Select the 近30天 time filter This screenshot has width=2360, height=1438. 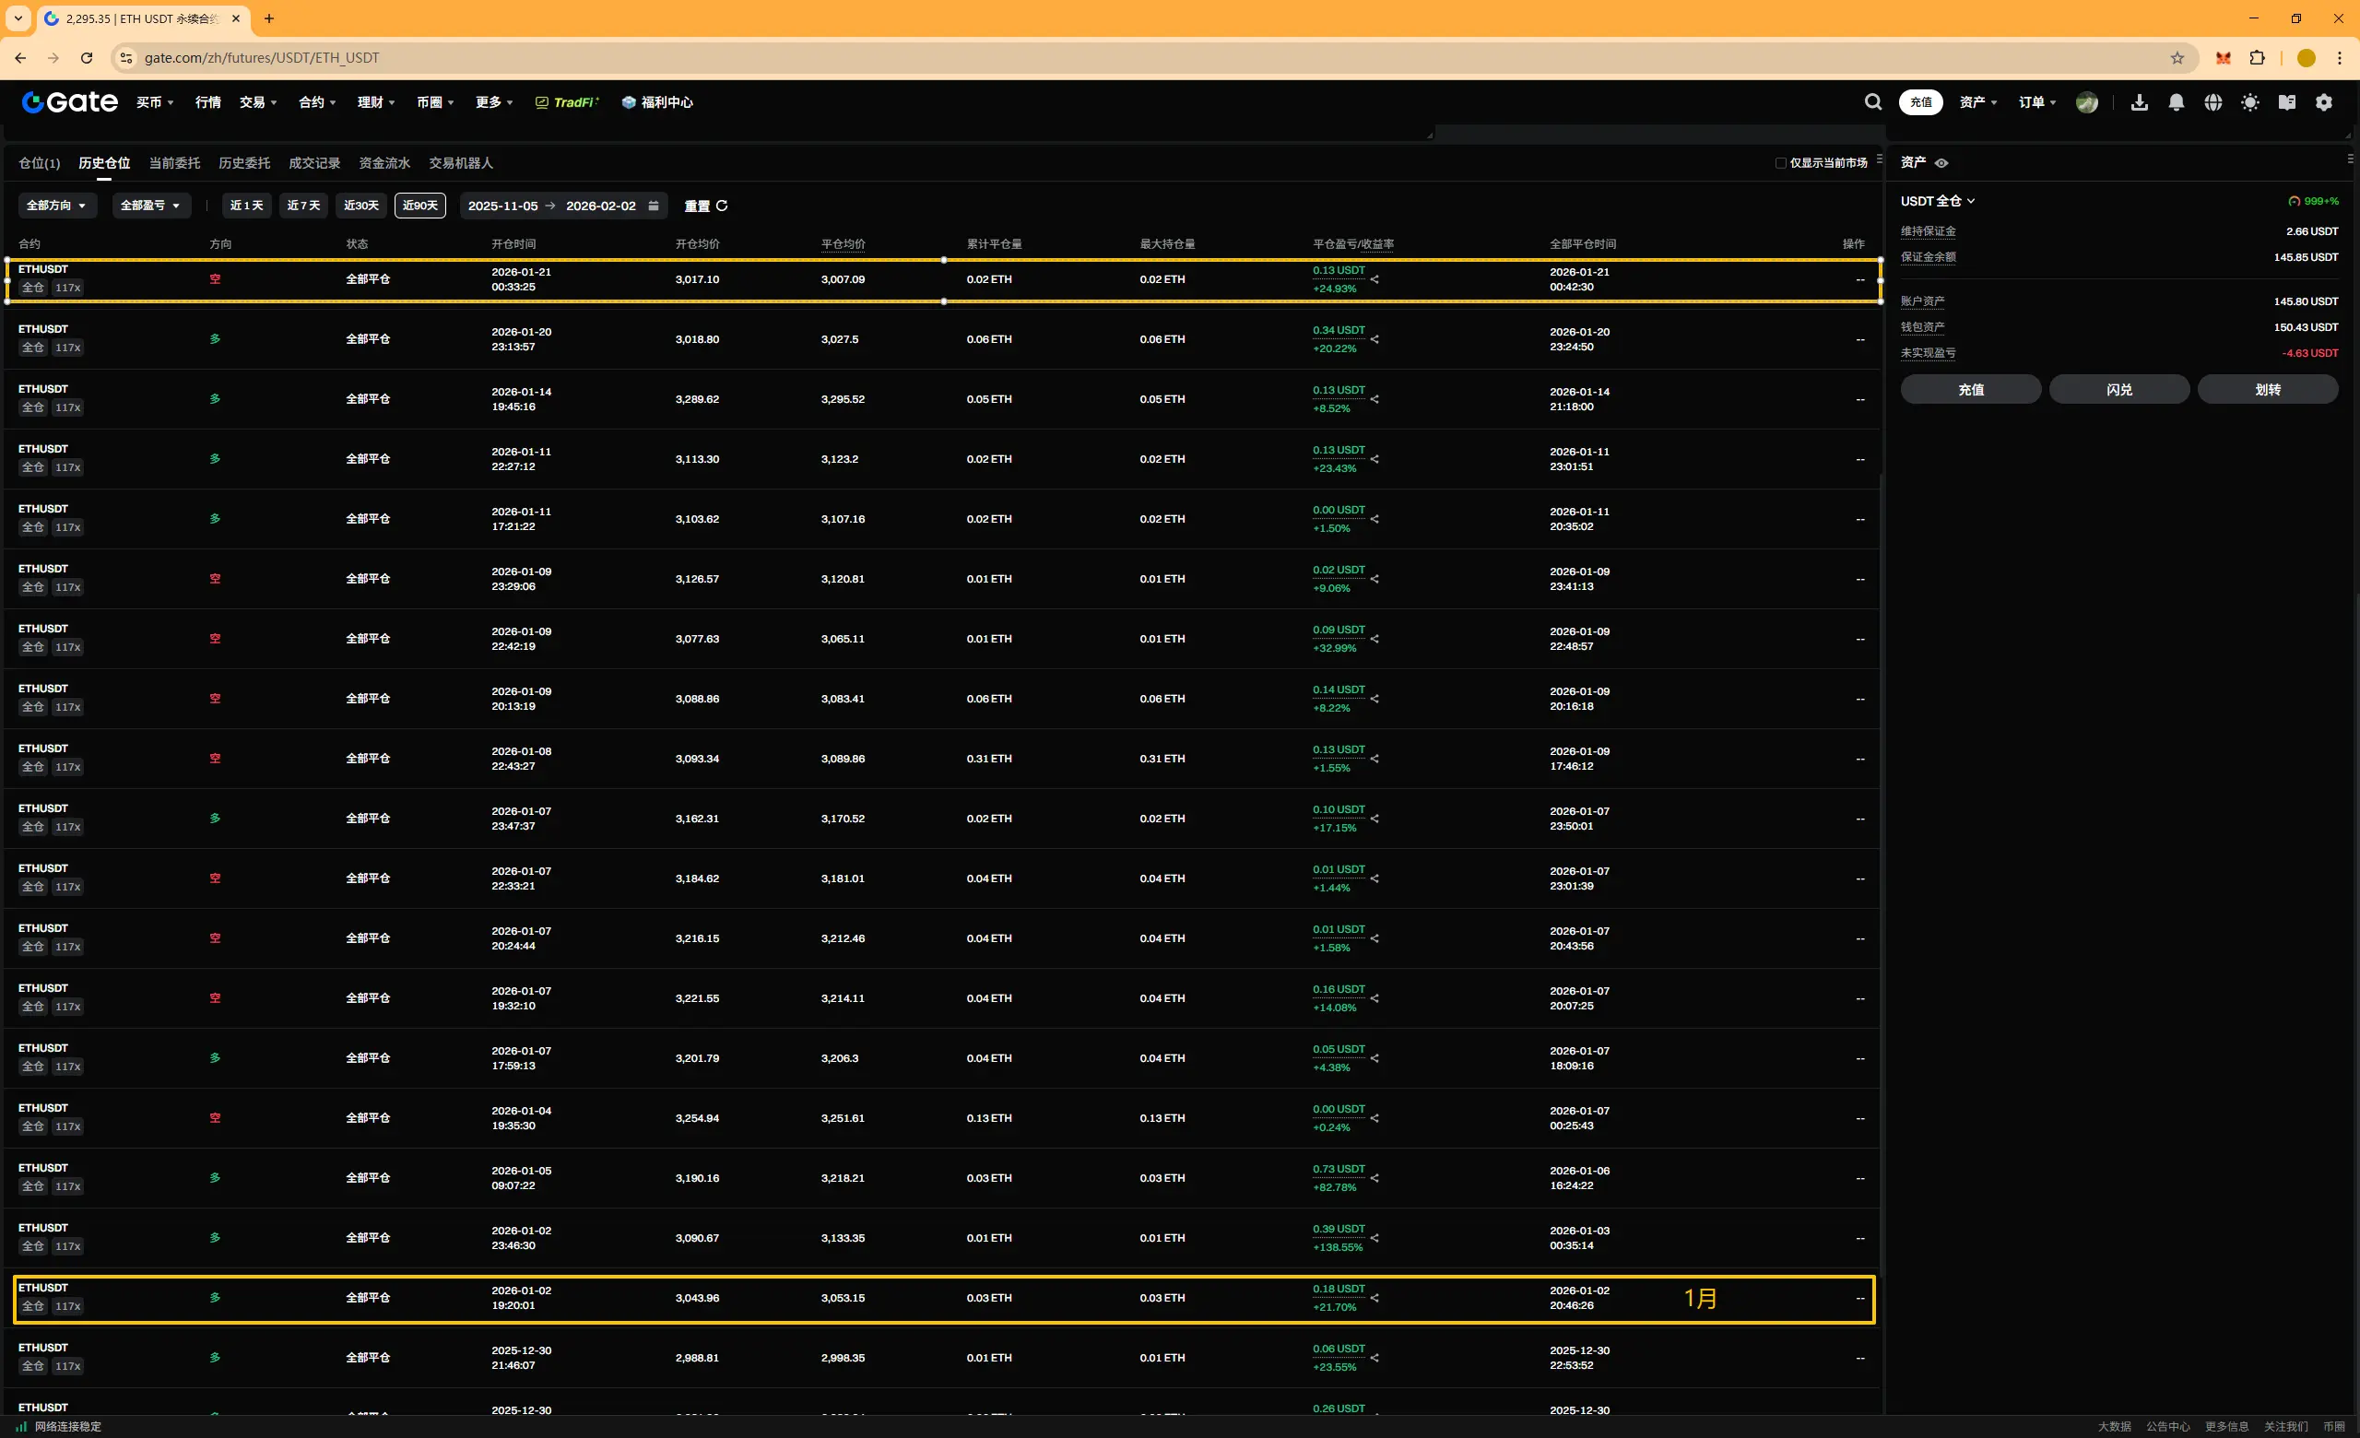(x=361, y=206)
